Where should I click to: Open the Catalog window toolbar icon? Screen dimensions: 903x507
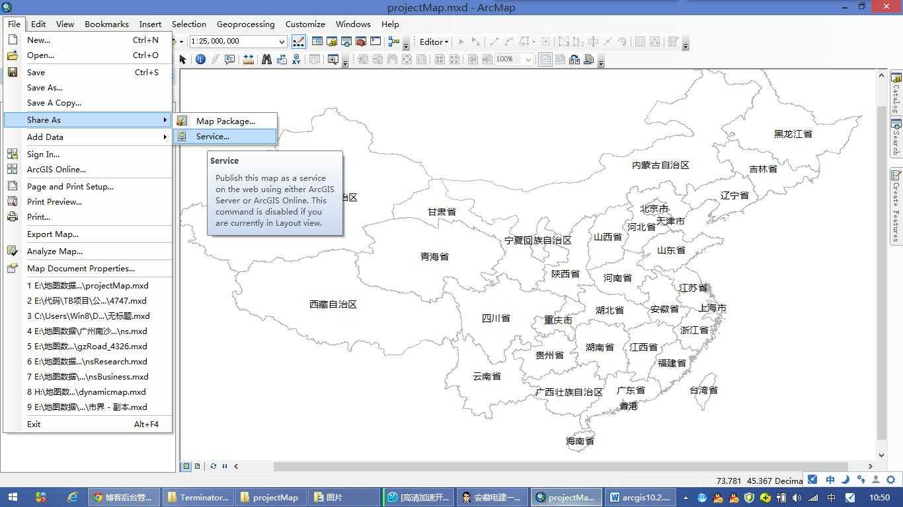[332, 42]
